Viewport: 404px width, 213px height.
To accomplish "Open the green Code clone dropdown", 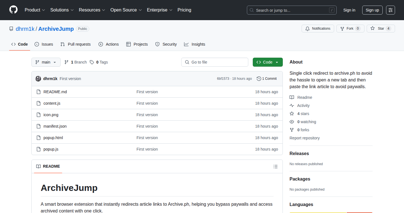I will [268, 62].
